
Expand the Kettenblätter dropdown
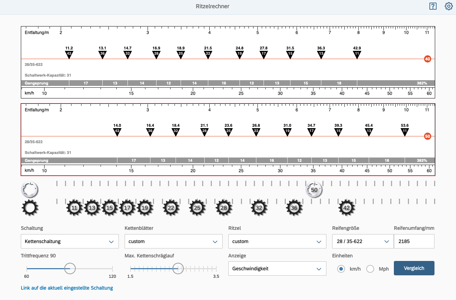[173, 241]
